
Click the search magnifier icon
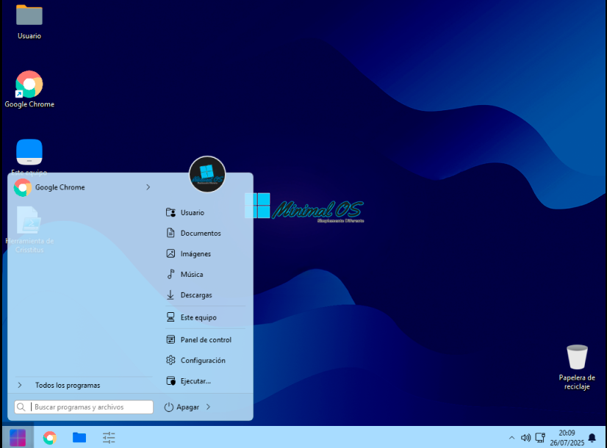pos(21,407)
